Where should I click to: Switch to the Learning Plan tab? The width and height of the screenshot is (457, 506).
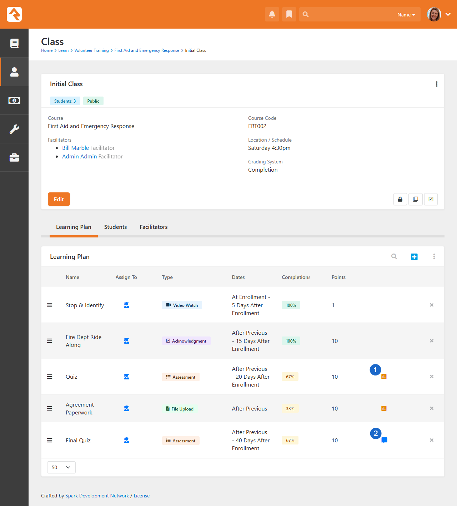[x=74, y=227]
